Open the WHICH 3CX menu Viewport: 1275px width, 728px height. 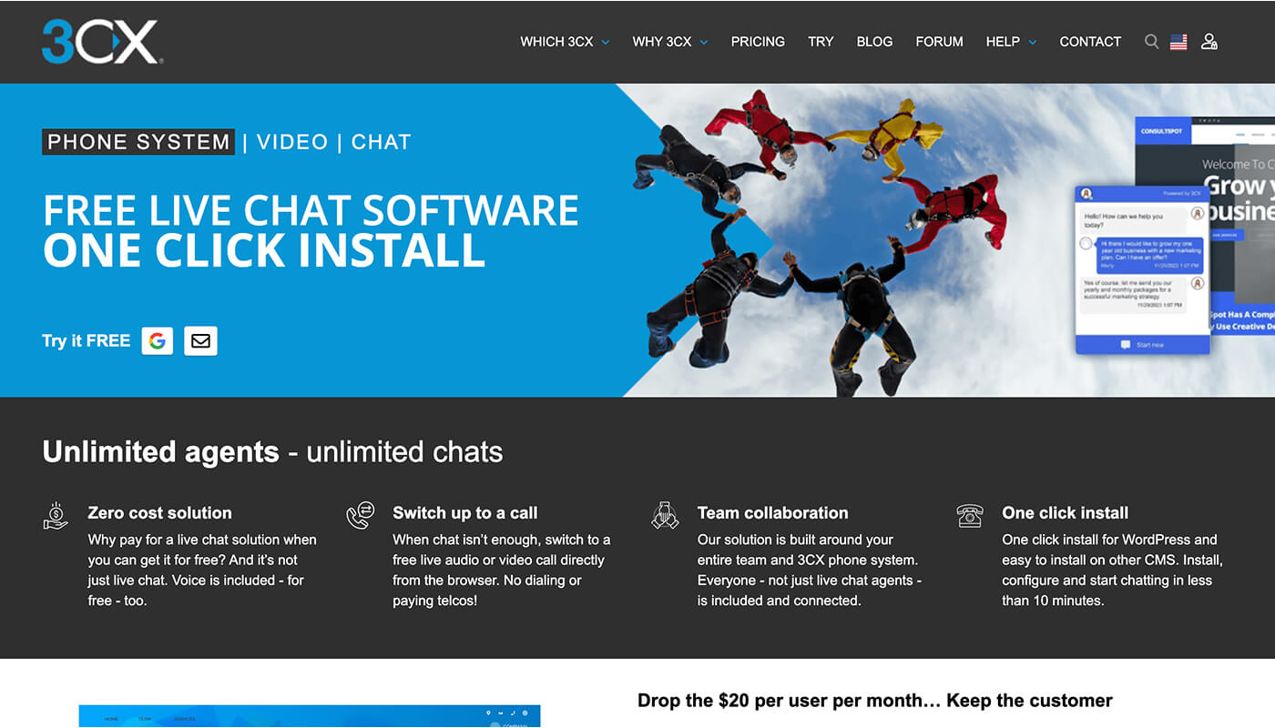click(556, 42)
